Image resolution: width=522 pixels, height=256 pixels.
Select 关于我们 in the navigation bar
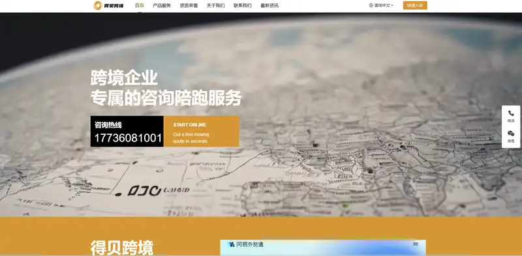[x=216, y=6]
